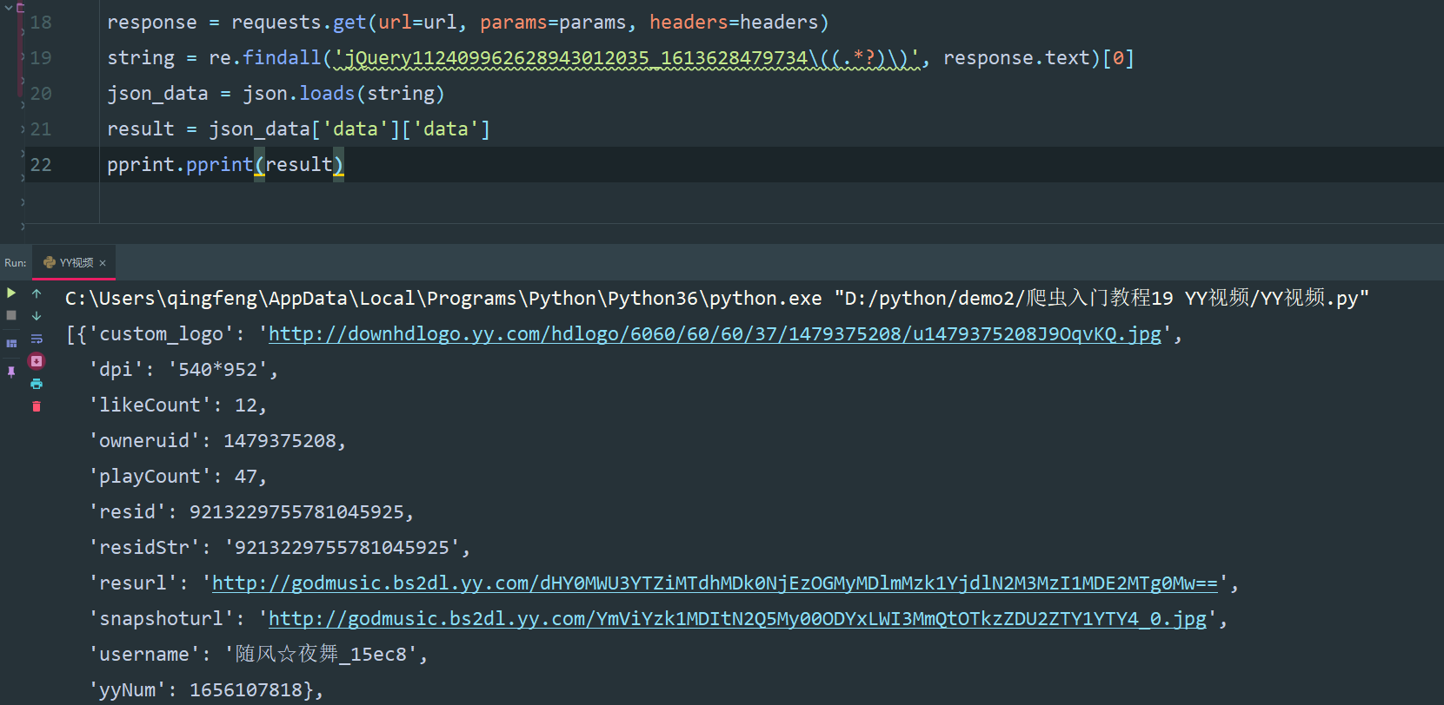Click the down arrow in the run toolbar
Image resolution: width=1444 pixels, height=705 pixels.
click(37, 316)
